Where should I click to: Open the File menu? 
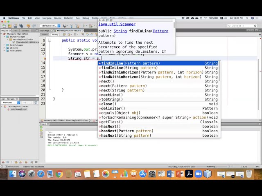point(23,18)
